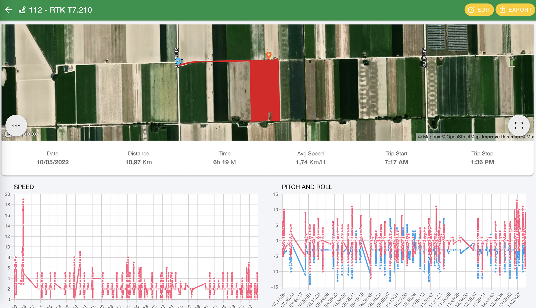Image resolution: width=536 pixels, height=308 pixels.
Task: Expand the map to fullscreen
Action: (519, 125)
